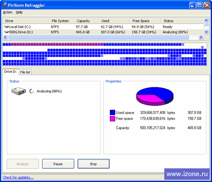
Task: Click the purple block in the drive map
Action: tap(57, 45)
